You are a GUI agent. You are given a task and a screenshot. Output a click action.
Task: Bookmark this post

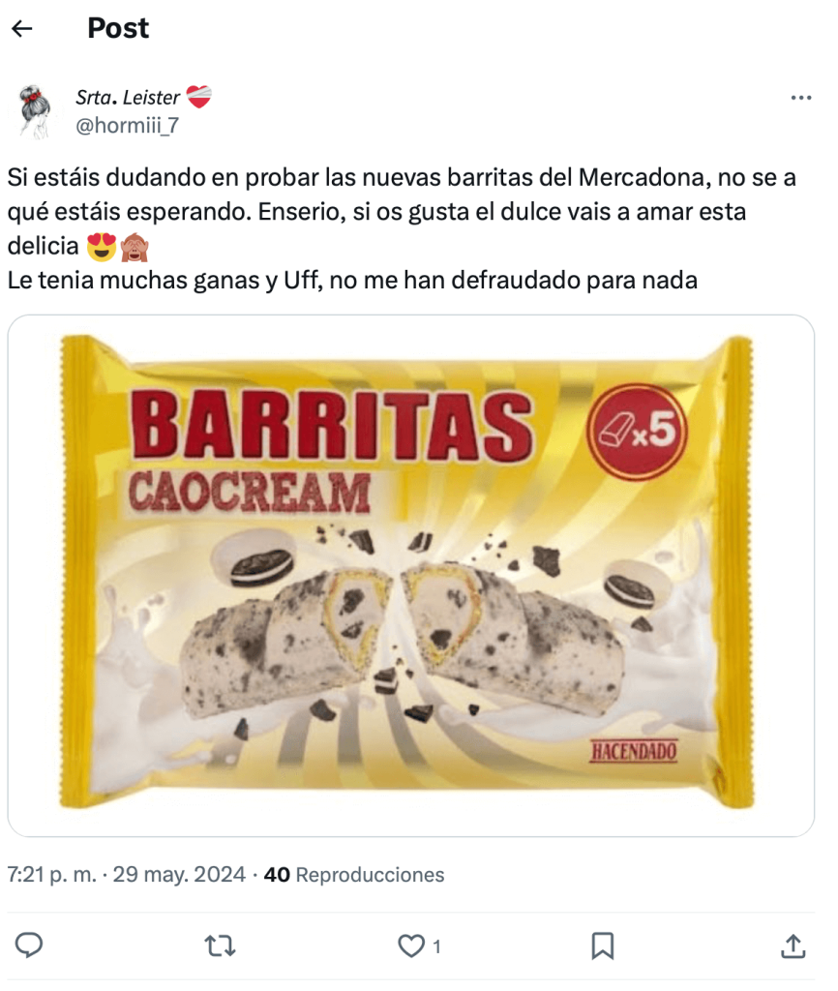click(x=602, y=946)
